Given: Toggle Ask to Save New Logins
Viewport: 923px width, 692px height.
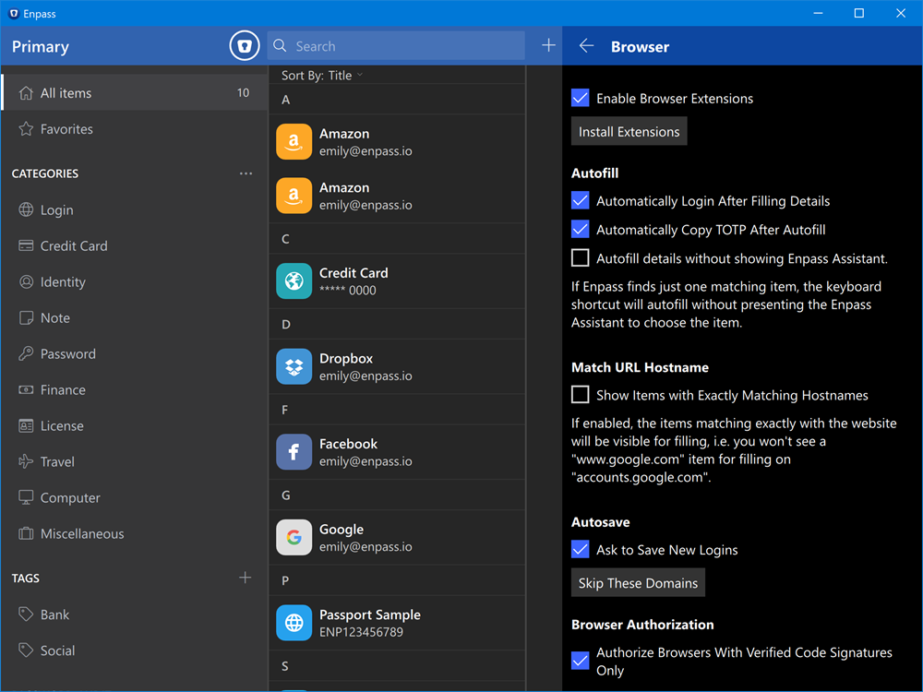Looking at the screenshot, I should click(x=580, y=549).
